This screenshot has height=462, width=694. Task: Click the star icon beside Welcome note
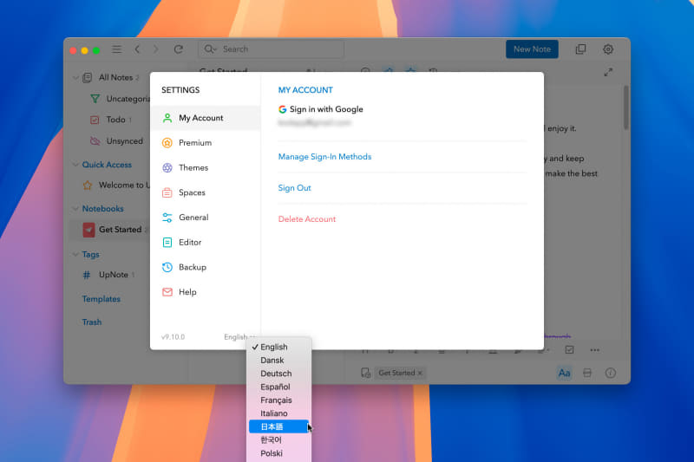point(88,185)
